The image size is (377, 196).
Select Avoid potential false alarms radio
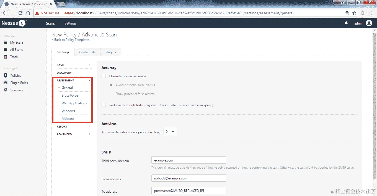111,85
